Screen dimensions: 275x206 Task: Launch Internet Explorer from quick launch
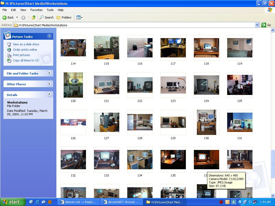point(37,202)
